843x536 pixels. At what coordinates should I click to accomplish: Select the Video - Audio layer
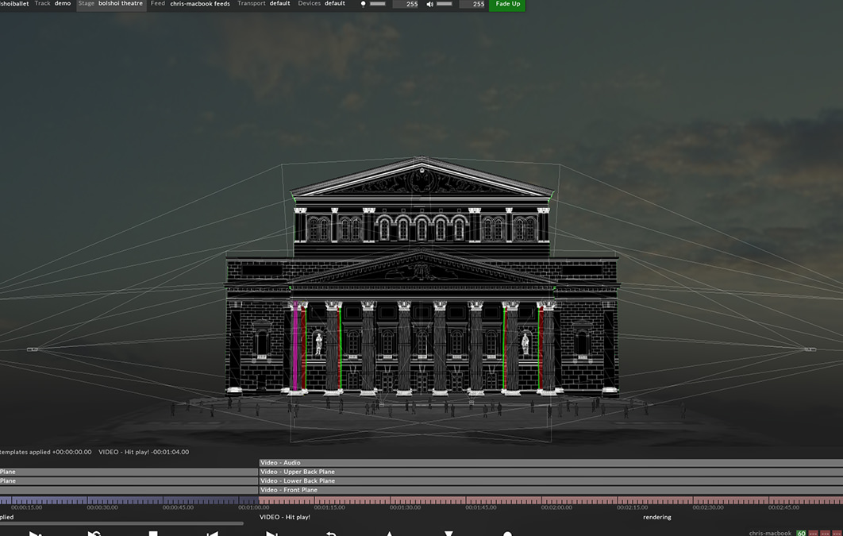pyautogui.click(x=551, y=463)
